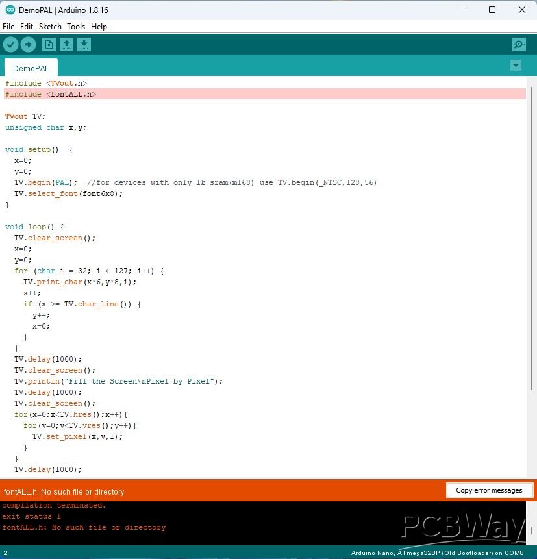
Task: Select the DemoPAL sketch tab
Action: point(31,68)
